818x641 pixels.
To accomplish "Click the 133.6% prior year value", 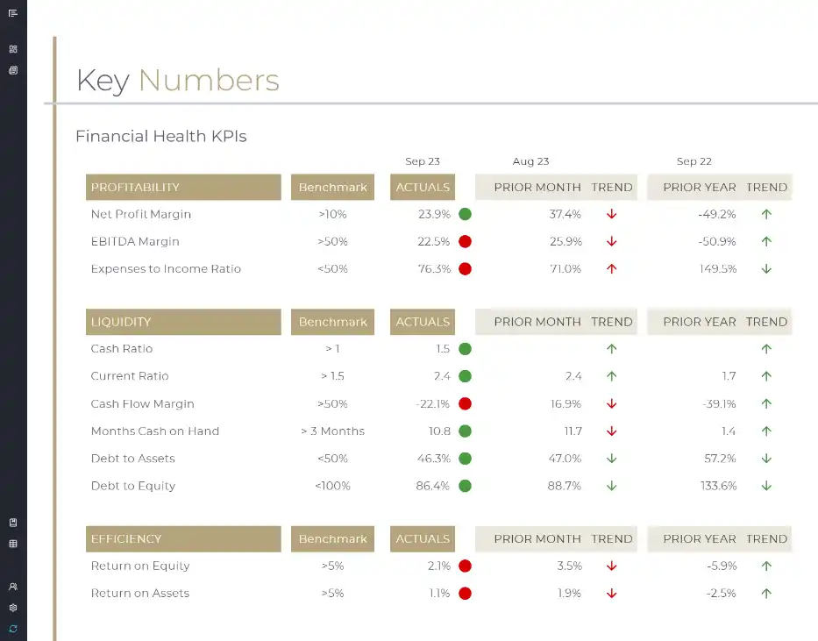I will [x=718, y=486].
